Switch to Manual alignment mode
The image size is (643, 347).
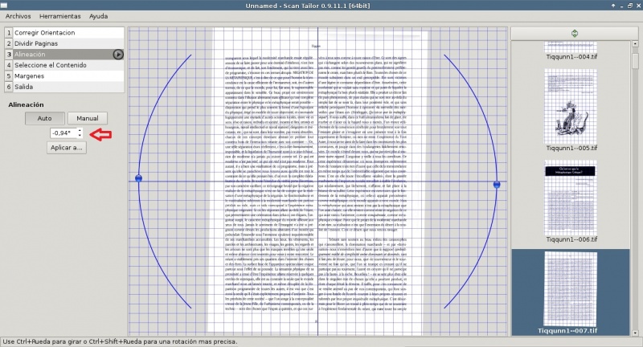click(87, 118)
